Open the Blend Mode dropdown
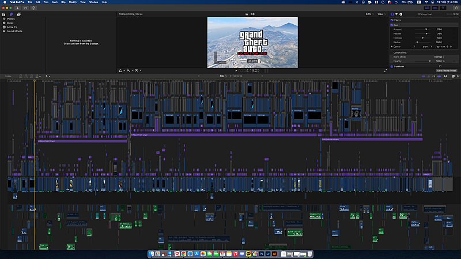This screenshot has height=259, width=461. click(439, 56)
